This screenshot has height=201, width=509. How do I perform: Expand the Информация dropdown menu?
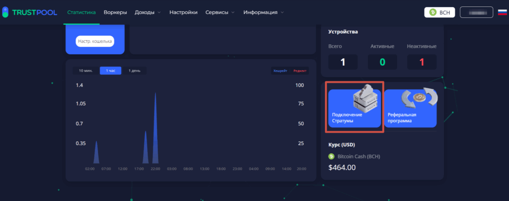click(x=263, y=12)
